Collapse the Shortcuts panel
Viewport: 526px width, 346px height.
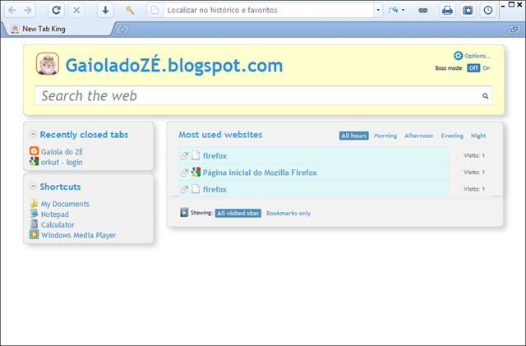(33, 186)
